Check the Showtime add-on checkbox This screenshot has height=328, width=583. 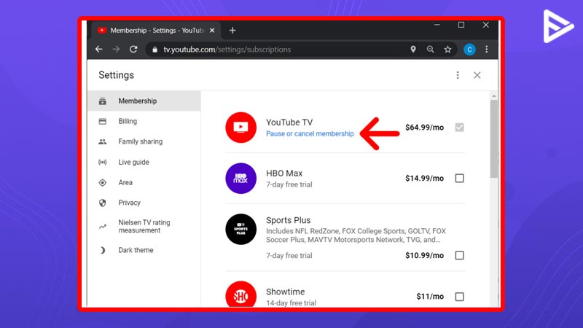click(x=460, y=297)
